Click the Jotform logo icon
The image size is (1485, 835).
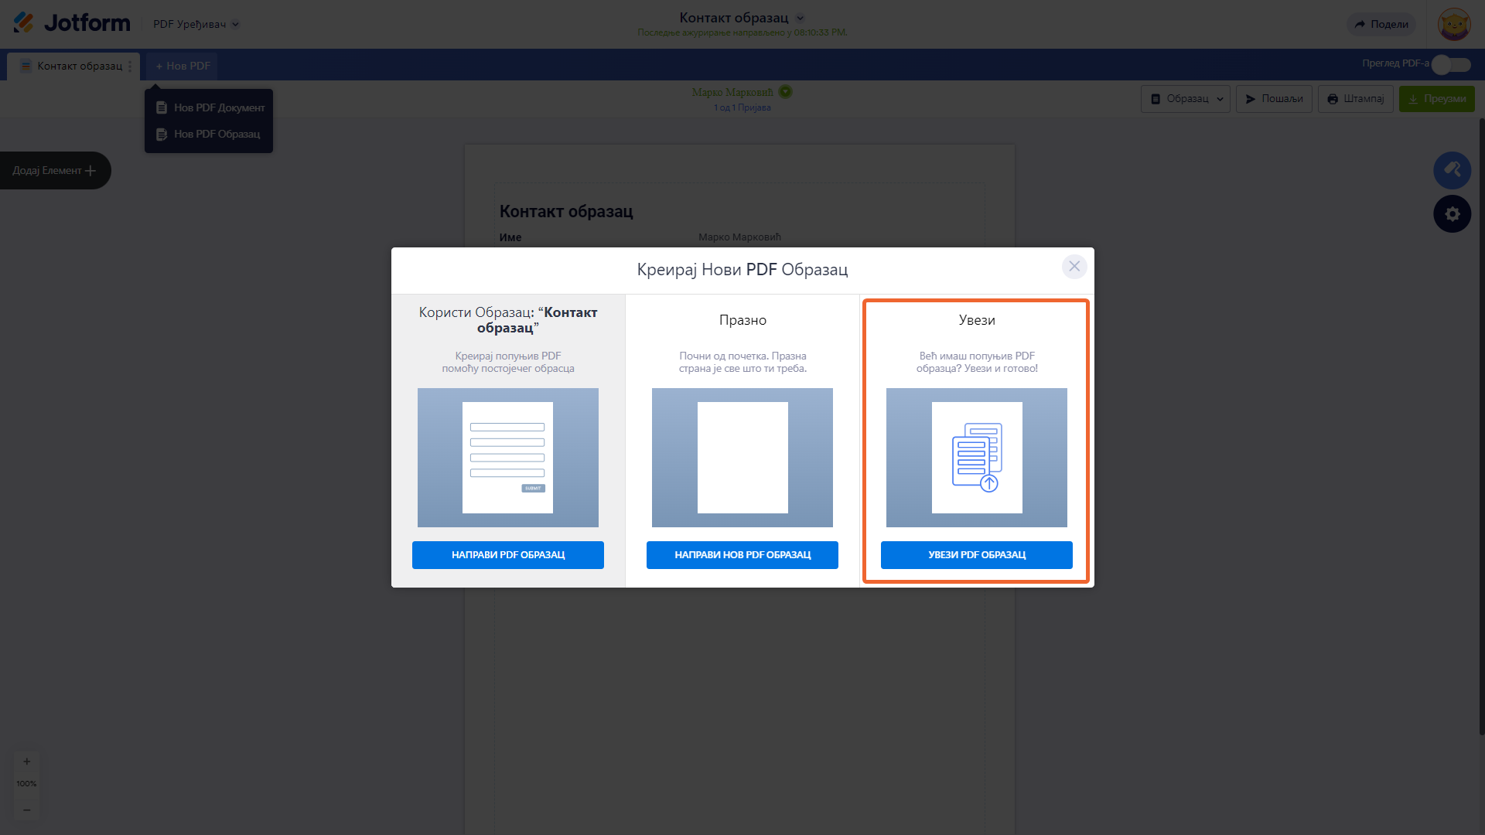pos(24,23)
